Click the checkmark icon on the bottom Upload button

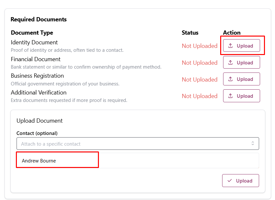point(230,181)
